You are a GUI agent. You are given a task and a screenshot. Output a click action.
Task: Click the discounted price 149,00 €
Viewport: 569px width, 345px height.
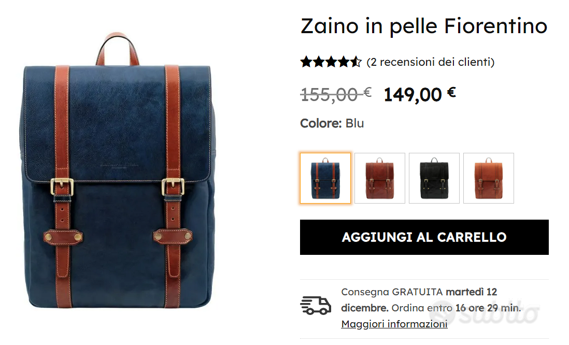click(419, 95)
